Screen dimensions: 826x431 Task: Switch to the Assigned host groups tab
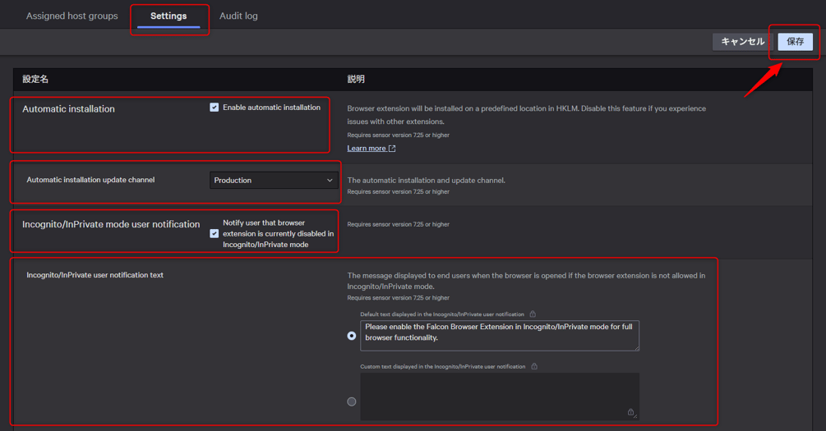pos(72,16)
